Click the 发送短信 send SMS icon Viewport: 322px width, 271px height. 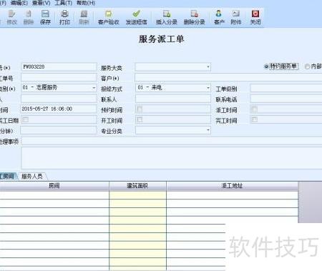pos(137,17)
